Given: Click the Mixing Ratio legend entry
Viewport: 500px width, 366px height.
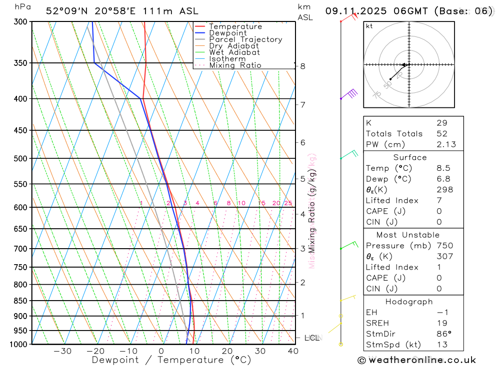Looking at the screenshot, I should (x=228, y=65).
